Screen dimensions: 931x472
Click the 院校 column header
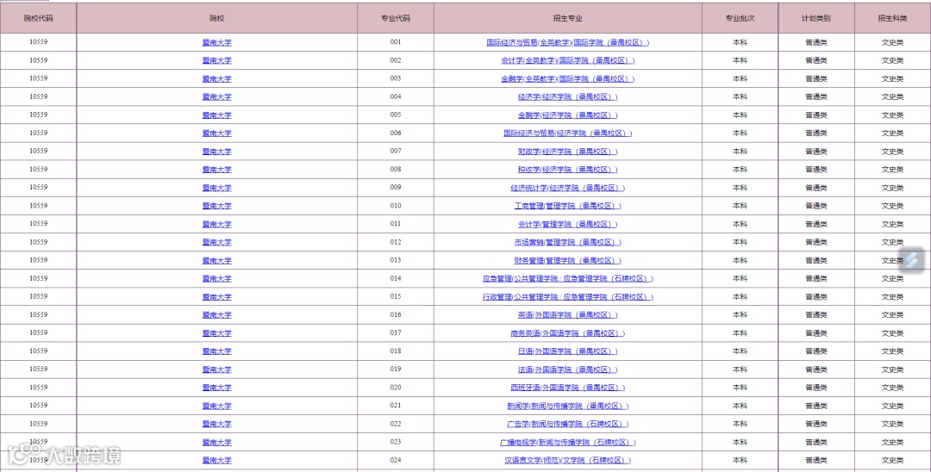(x=216, y=18)
